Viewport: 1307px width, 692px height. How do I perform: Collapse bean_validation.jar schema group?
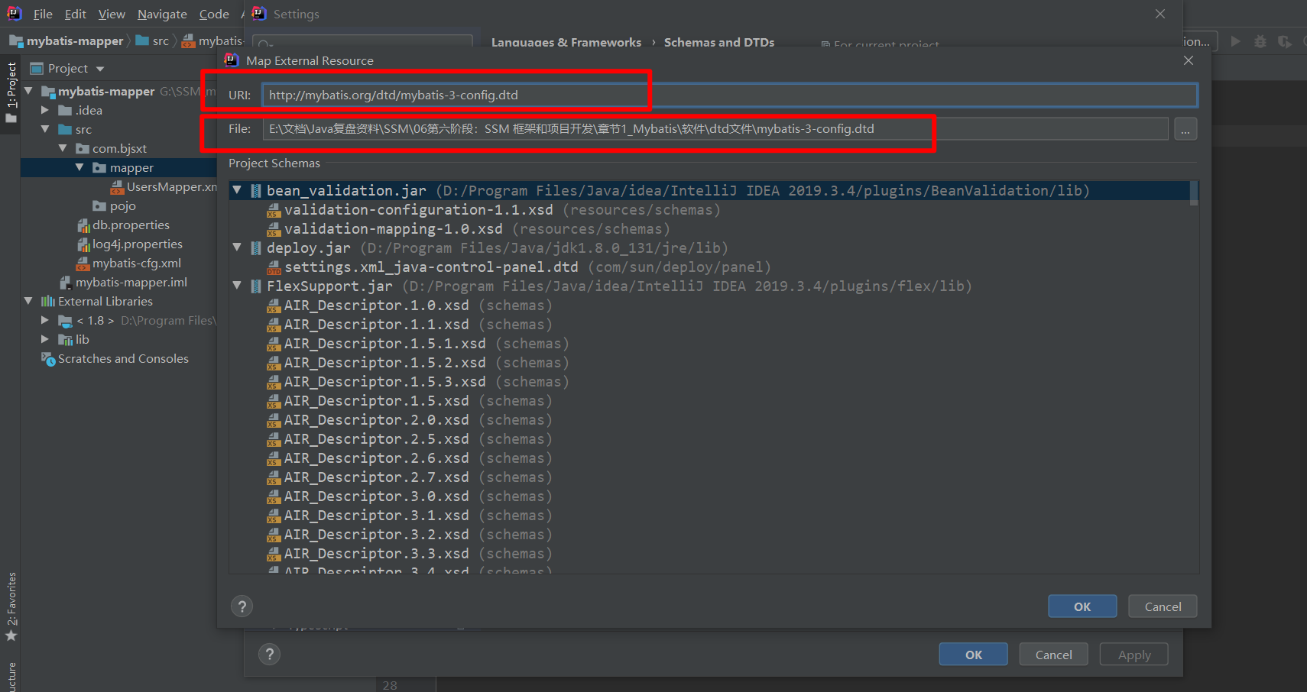coord(237,190)
